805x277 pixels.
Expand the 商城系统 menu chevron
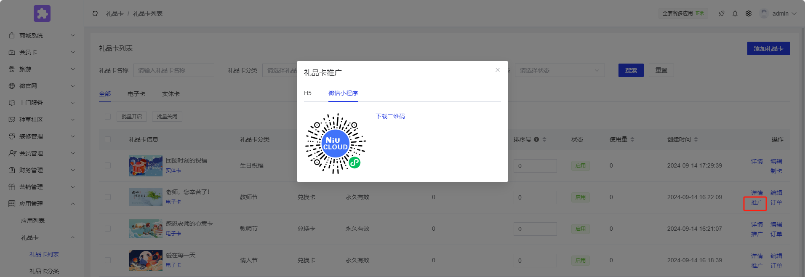pos(73,35)
